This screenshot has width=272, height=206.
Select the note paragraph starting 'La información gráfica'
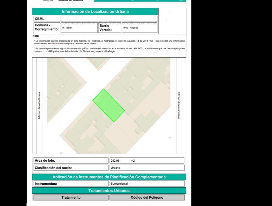click(x=109, y=42)
